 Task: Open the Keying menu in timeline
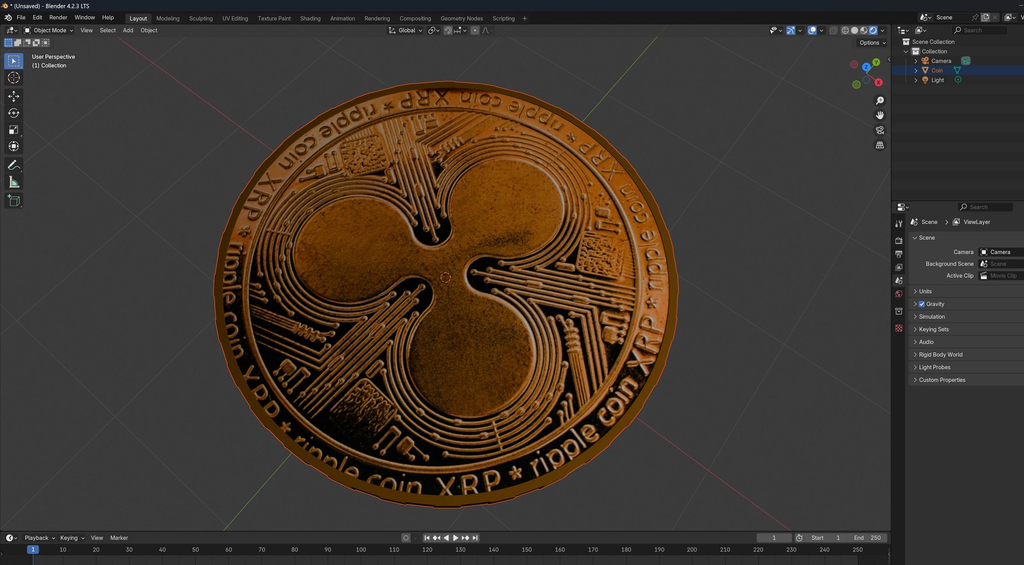(x=72, y=538)
